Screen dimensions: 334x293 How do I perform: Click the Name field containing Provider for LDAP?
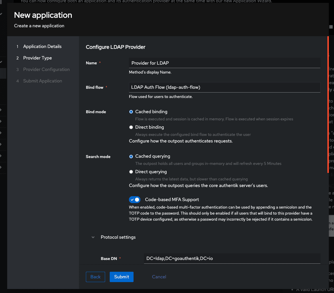click(224, 63)
